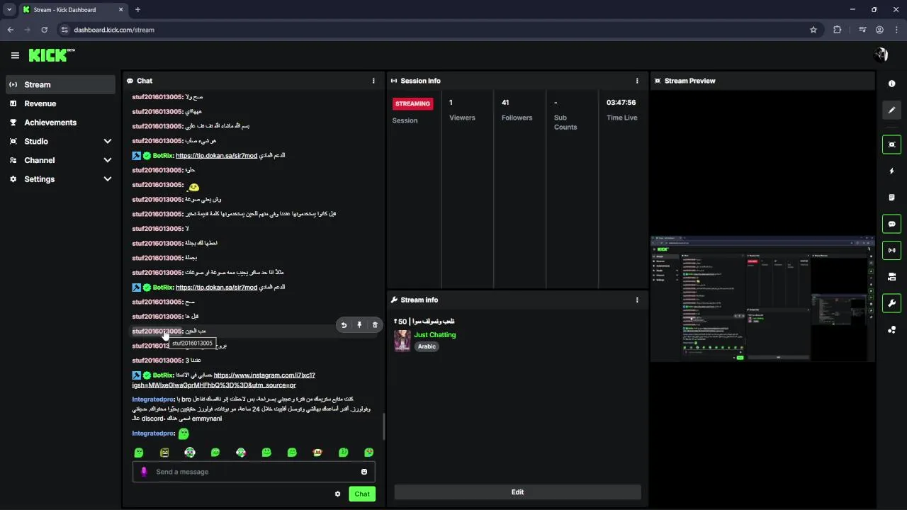Click the 03:47:56 Time Live value
This screenshot has height=510, width=907.
[x=621, y=103]
